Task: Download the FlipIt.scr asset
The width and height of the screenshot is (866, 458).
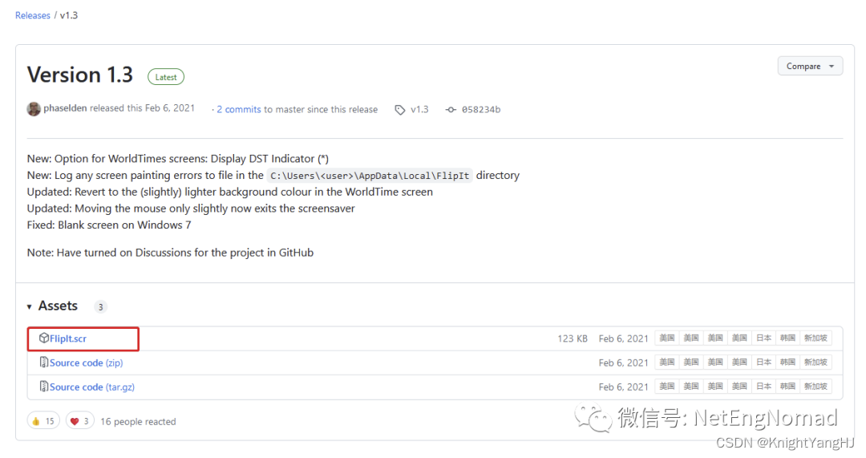Action: (x=68, y=338)
